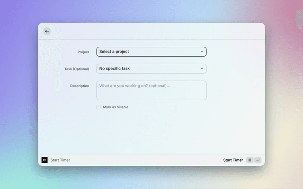Click the Command key icon
The image size is (303, 189).
(x=250, y=160)
